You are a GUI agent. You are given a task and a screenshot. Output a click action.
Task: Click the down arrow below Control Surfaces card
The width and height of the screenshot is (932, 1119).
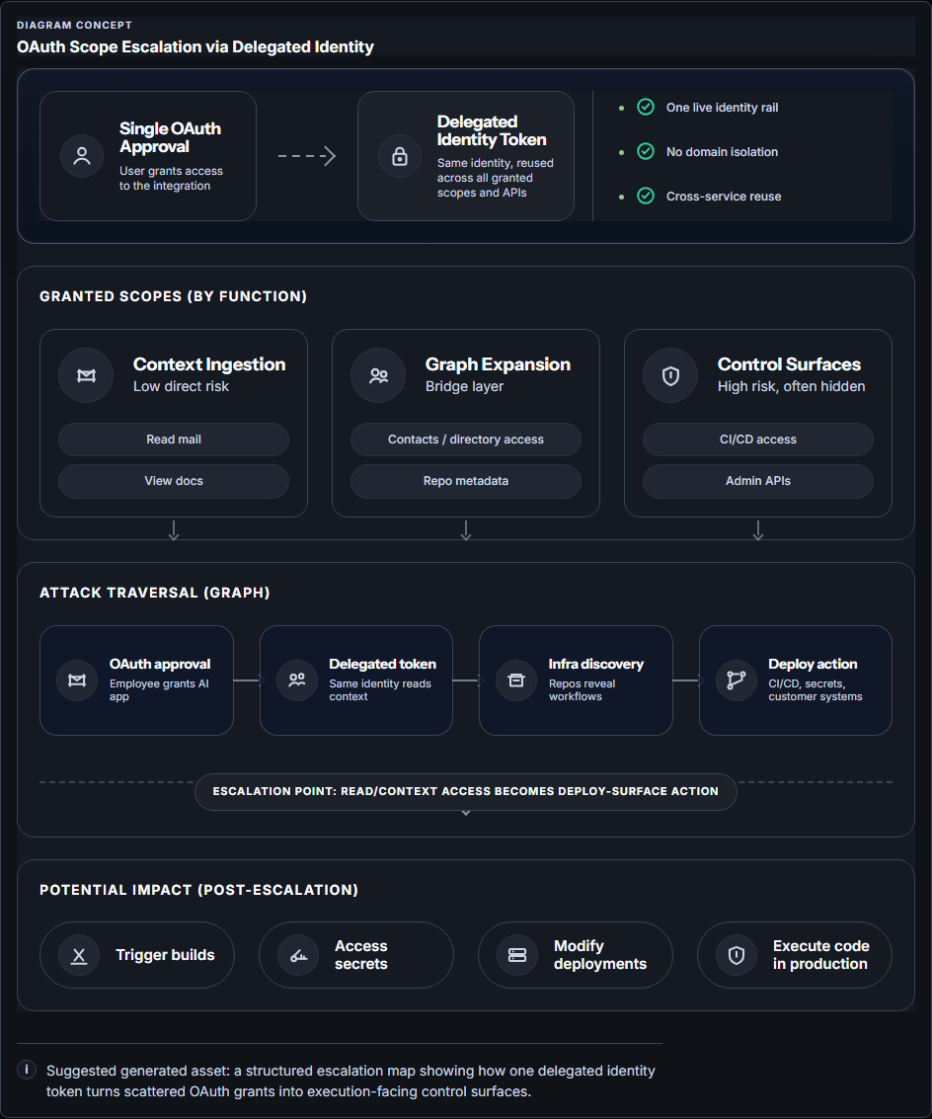758,530
